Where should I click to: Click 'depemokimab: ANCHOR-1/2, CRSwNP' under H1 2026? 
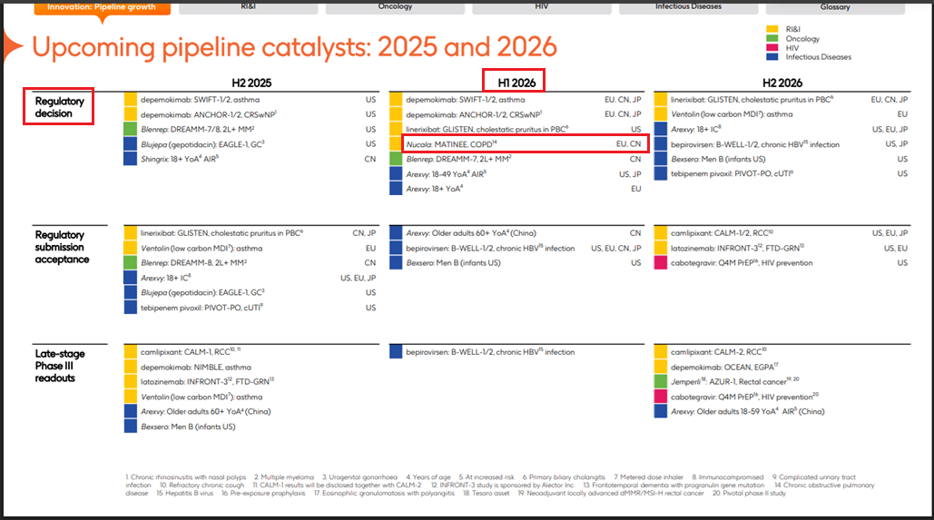point(474,114)
